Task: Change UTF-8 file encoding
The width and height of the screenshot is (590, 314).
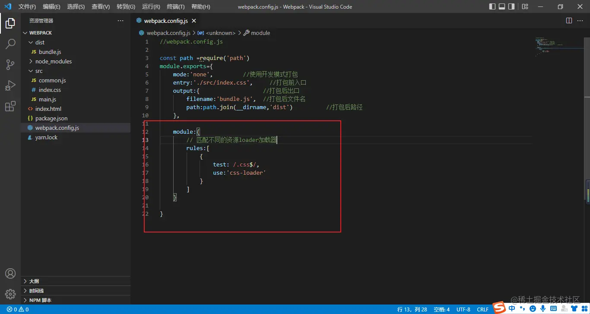Action: coord(463,309)
